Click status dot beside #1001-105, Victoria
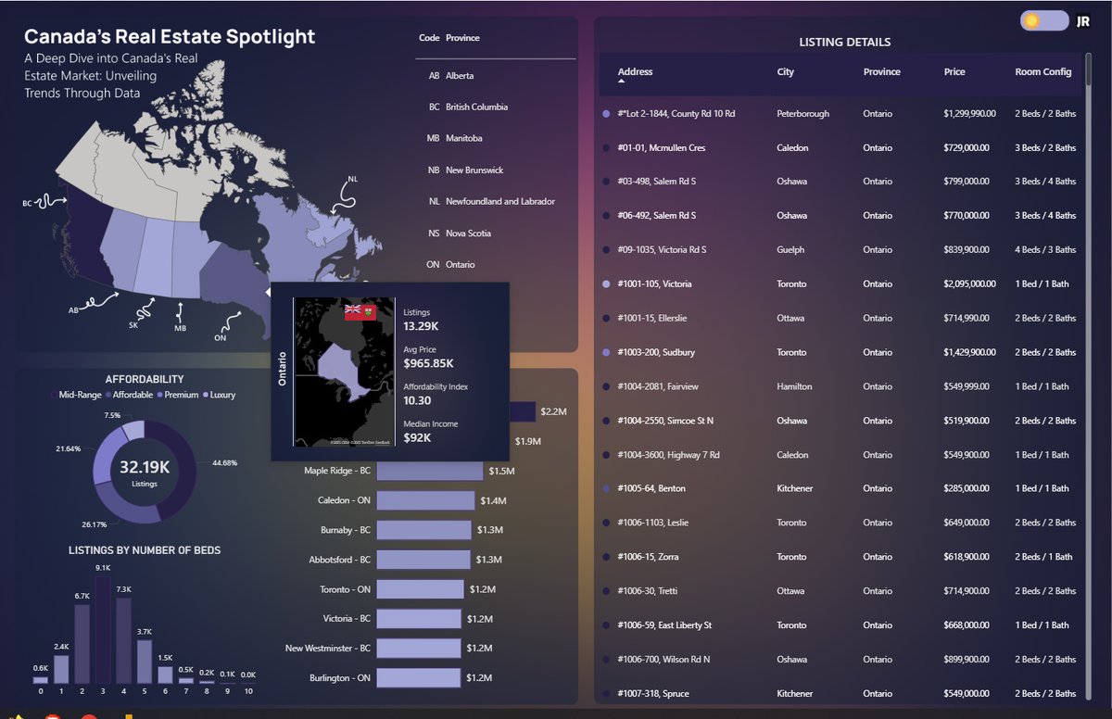Screen dimensions: 1112x719 606,284
